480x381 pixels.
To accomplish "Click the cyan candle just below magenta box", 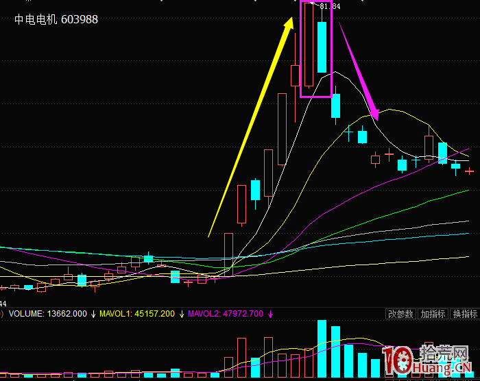I will click(335, 106).
